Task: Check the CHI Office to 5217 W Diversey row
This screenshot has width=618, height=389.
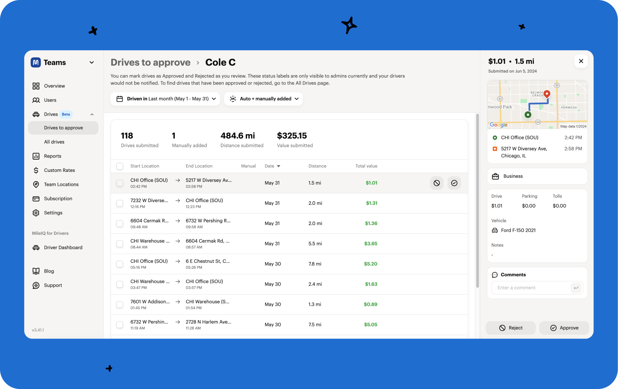Action: click(120, 183)
